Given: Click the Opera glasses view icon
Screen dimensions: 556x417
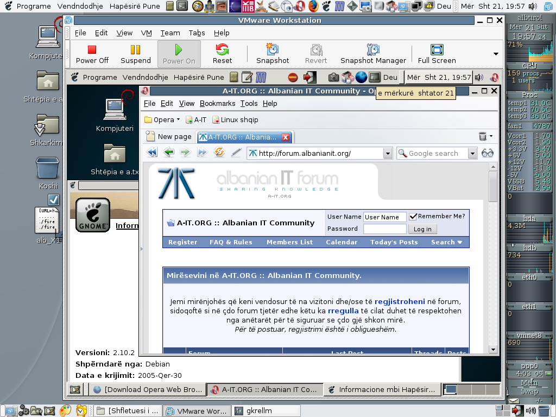Looking at the screenshot, I should pyautogui.click(x=488, y=153).
